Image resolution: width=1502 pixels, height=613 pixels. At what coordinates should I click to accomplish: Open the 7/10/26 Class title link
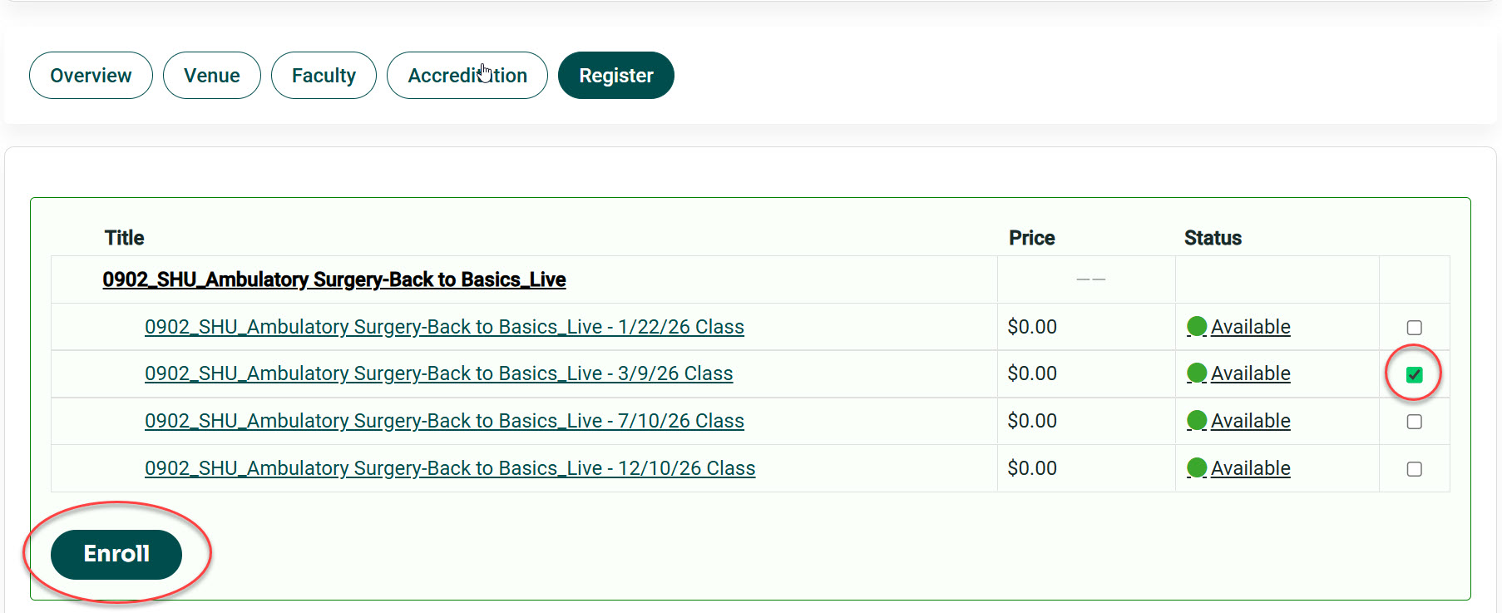tap(444, 421)
